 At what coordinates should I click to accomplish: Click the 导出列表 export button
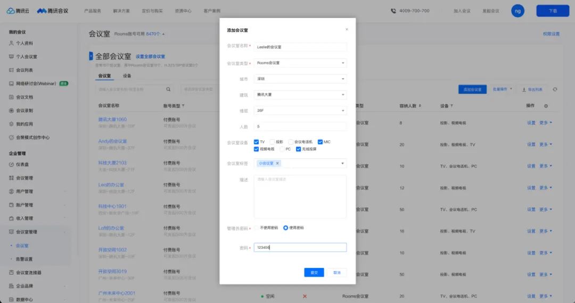532,89
